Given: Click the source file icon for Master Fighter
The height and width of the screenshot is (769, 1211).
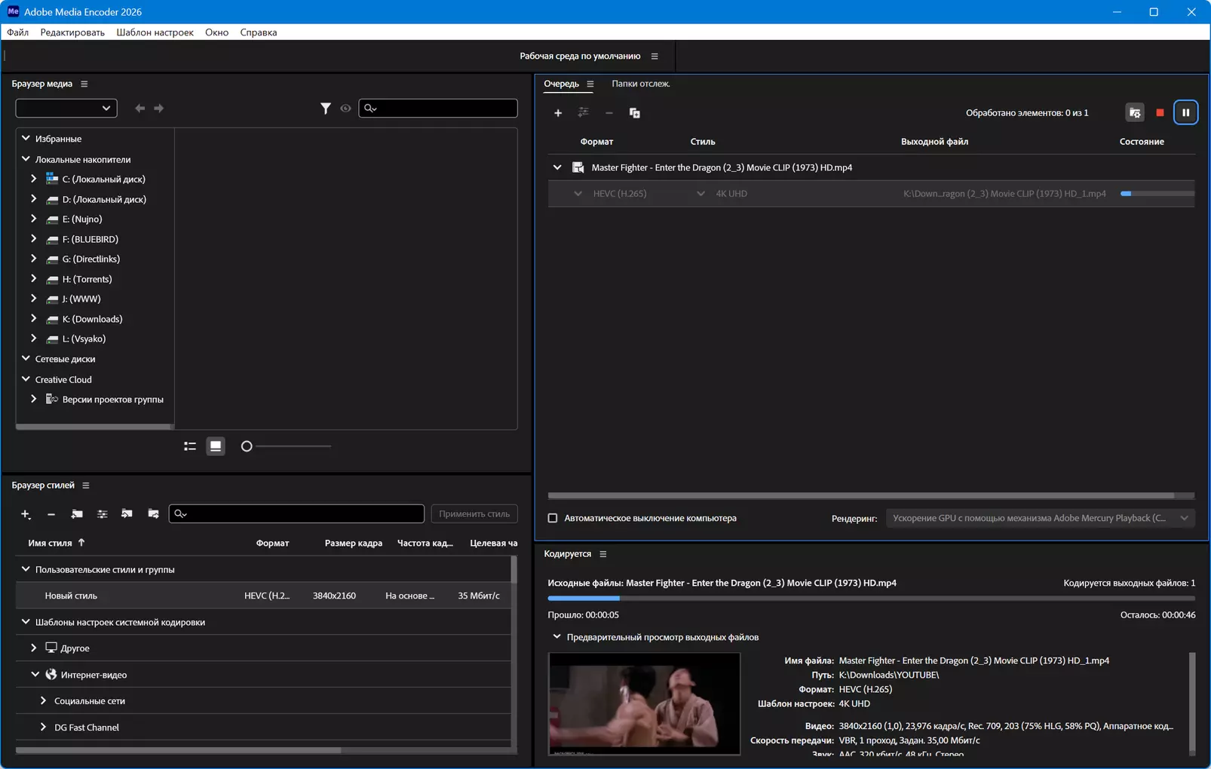Looking at the screenshot, I should click(x=578, y=167).
